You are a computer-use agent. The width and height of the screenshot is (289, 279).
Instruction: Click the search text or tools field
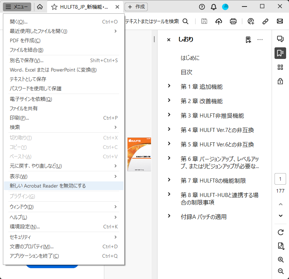pos(152,21)
